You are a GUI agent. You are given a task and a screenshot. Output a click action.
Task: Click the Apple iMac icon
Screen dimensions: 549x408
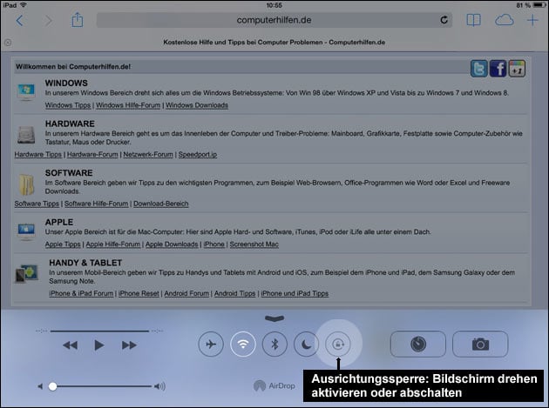click(26, 231)
